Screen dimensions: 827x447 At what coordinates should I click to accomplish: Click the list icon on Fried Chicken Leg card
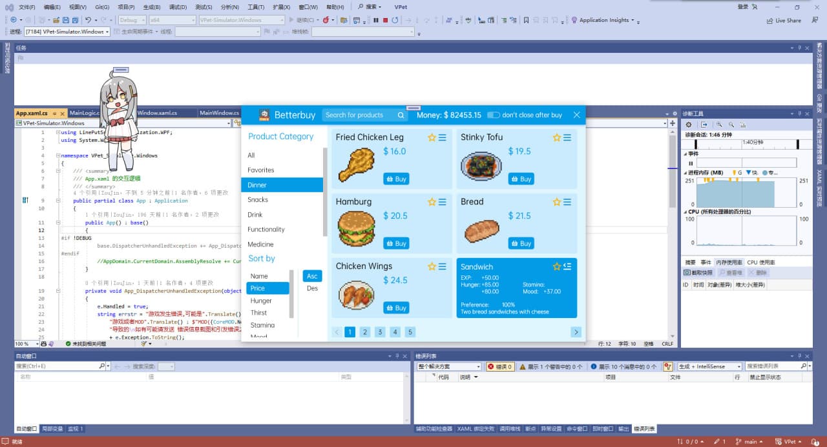click(x=442, y=137)
